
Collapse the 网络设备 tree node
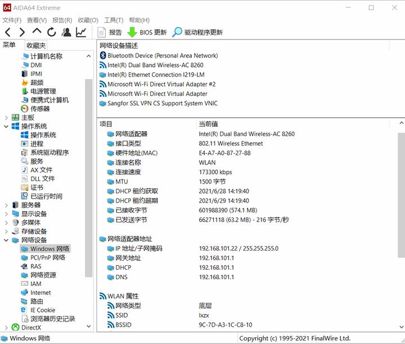click(x=6, y=240)
